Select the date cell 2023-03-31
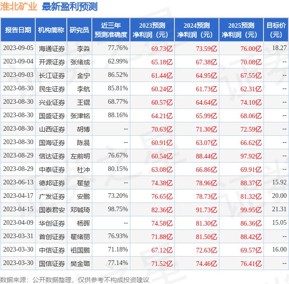 pos(18,236)
